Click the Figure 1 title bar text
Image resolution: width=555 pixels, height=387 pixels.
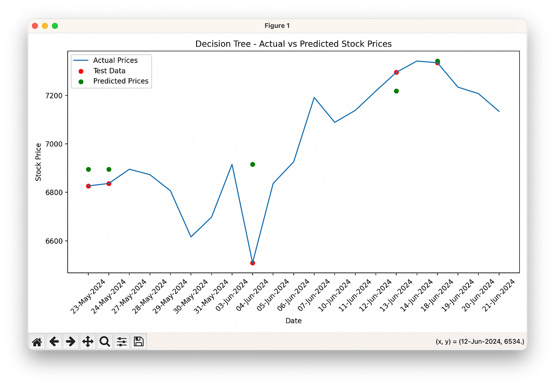click(277, 26)
